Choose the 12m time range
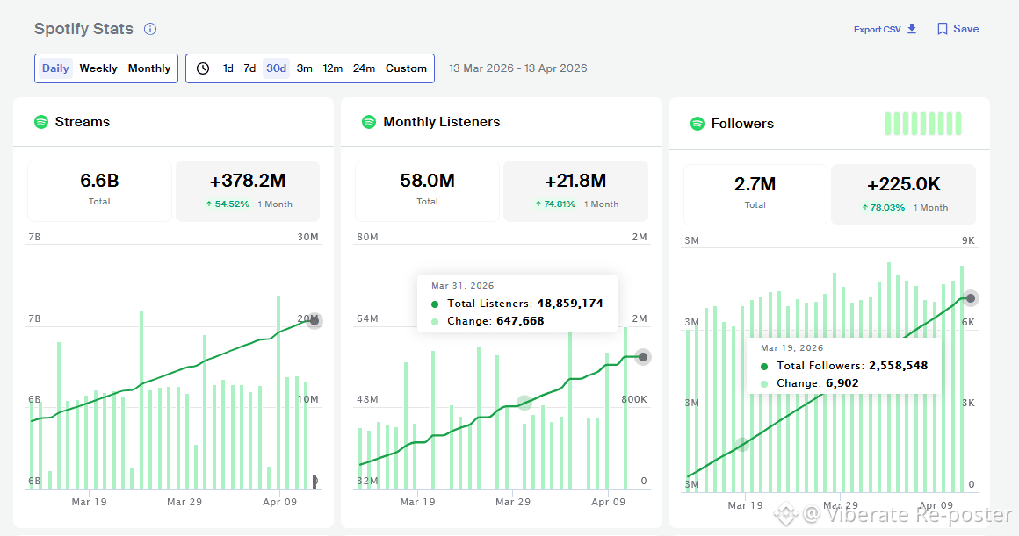 coord(332,68)
